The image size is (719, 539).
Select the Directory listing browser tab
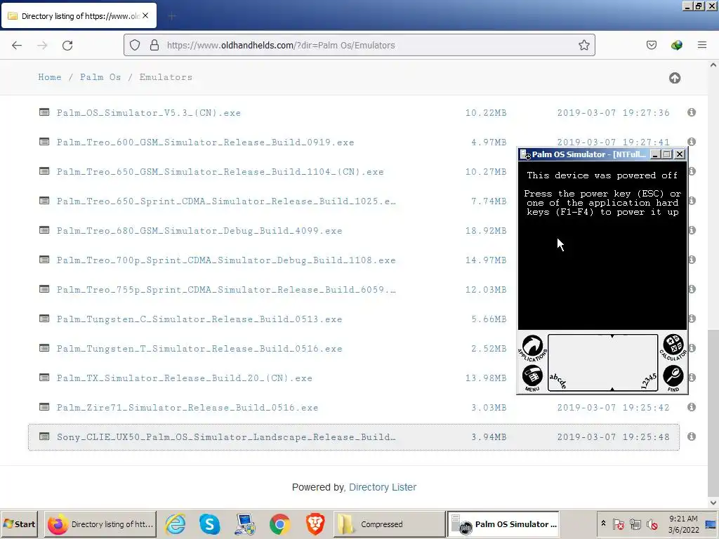[79, 15]
